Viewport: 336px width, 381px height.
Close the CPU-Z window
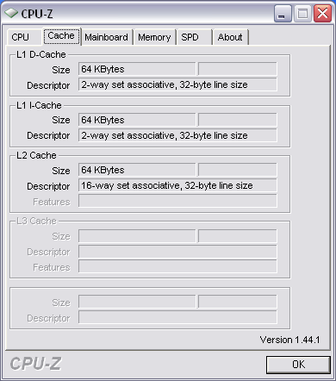coord(322,14)
